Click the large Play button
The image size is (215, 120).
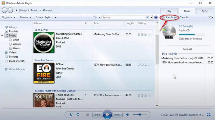tap(107, 115)
